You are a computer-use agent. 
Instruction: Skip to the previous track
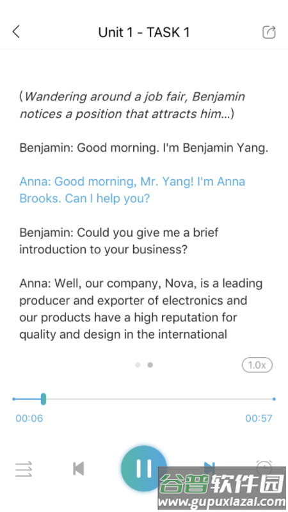tap(78, 468)
